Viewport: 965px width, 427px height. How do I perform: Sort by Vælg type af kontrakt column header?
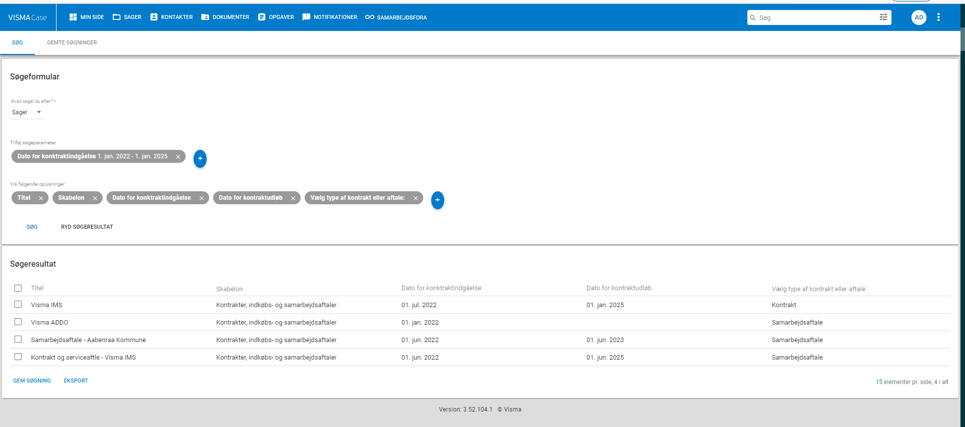pos(819,289)
